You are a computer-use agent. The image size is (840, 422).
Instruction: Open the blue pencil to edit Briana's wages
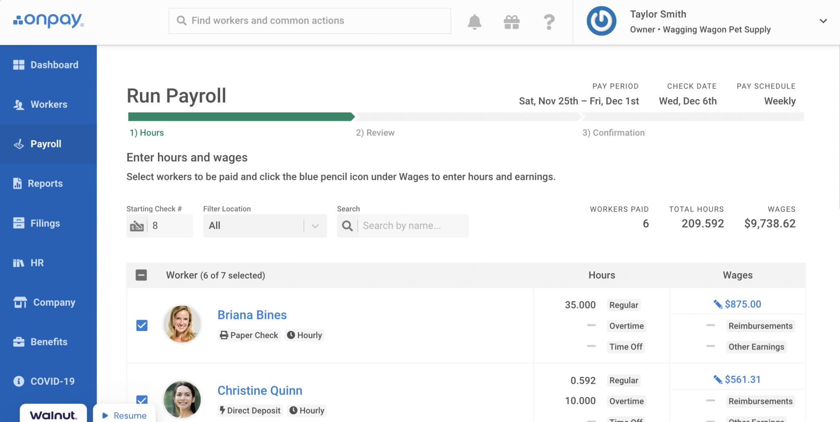point(717,304)
